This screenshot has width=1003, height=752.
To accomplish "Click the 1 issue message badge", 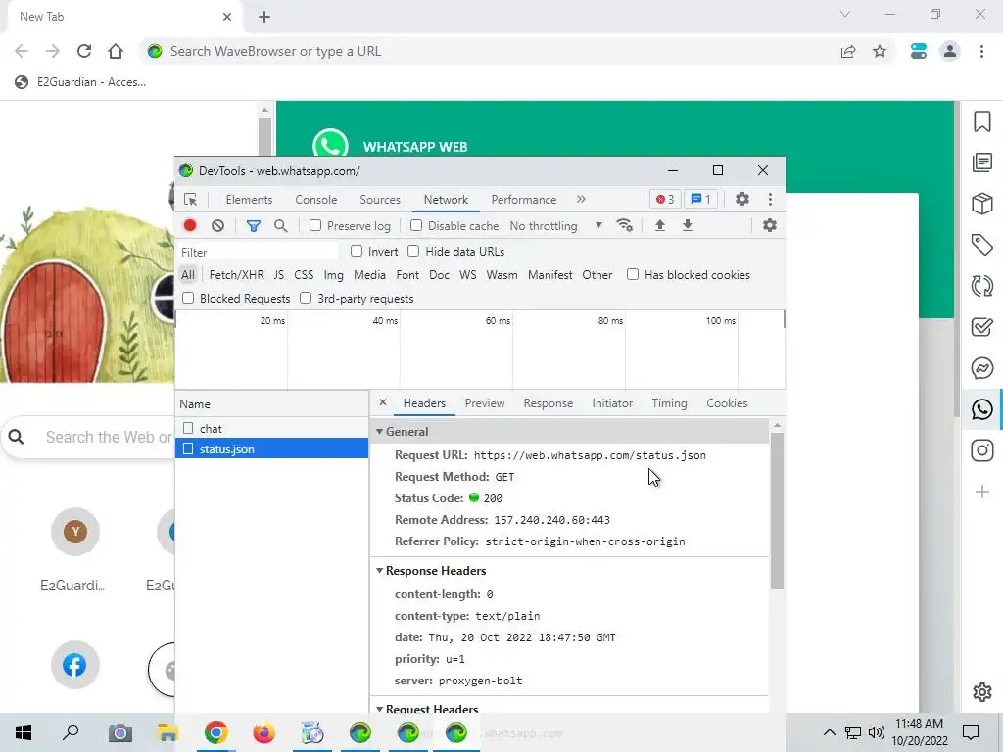I will coord(701,199).
